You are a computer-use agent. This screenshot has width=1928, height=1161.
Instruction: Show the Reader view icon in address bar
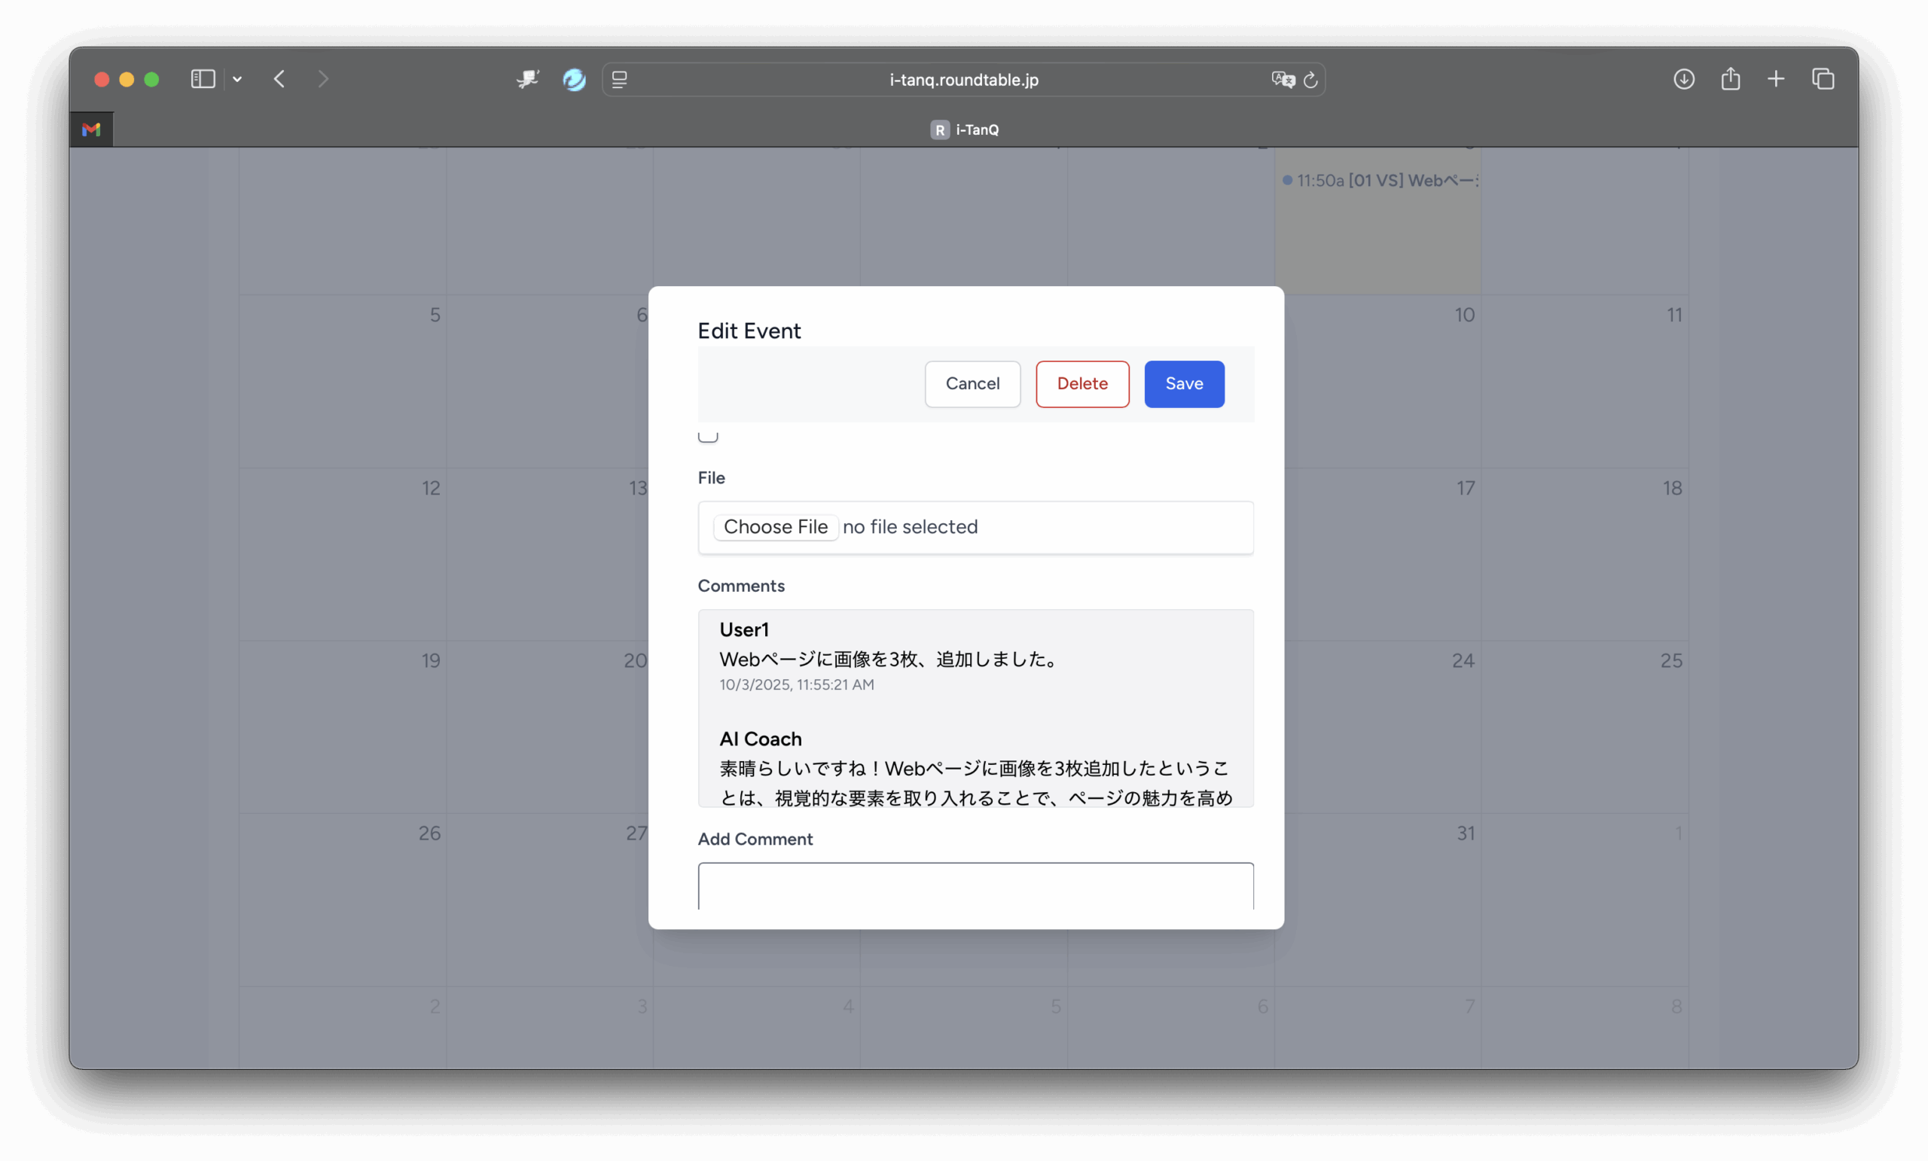point(620,79)
